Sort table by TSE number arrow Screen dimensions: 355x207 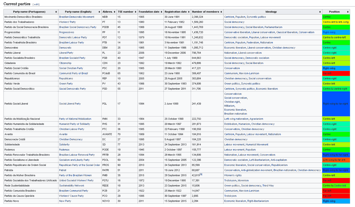(x=135, y=12)
